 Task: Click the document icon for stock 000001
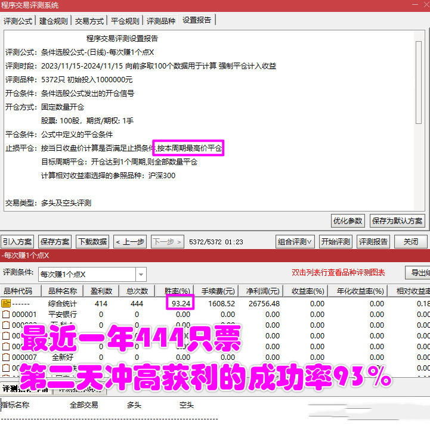point(7,314)
